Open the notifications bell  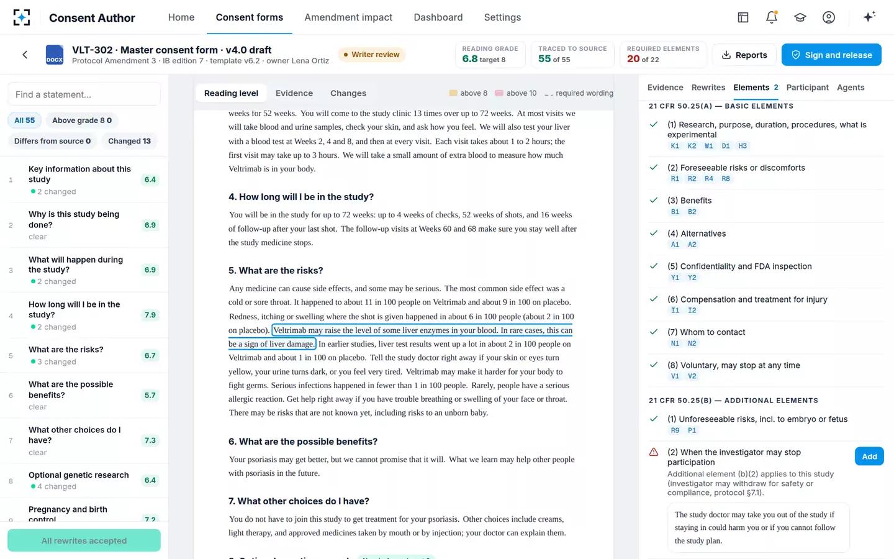[772, 17]
